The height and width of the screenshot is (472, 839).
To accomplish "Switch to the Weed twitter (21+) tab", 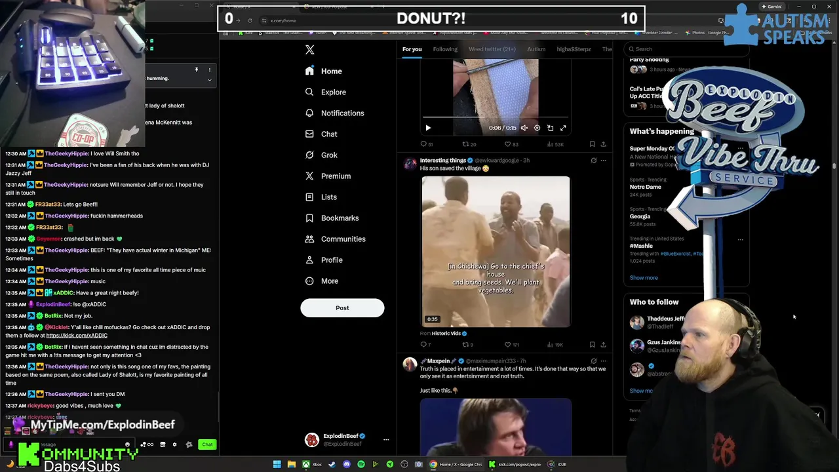I will coord(492,49).
